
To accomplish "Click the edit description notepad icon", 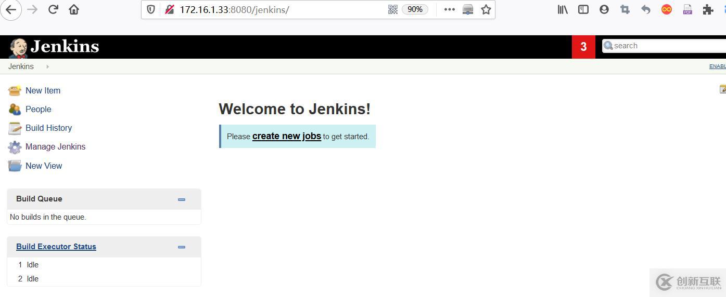I will point(723,89).
